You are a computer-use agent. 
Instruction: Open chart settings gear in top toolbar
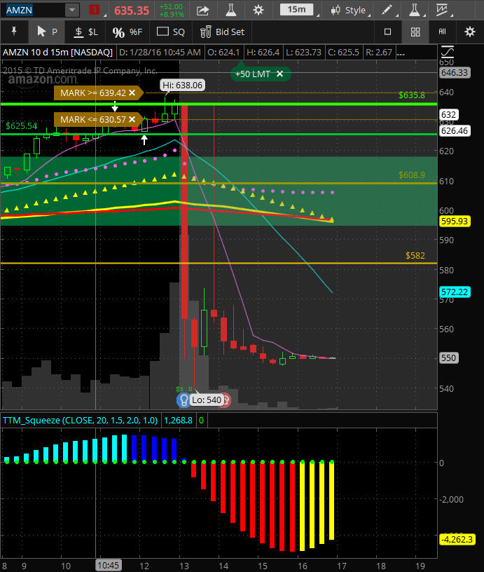258,11
